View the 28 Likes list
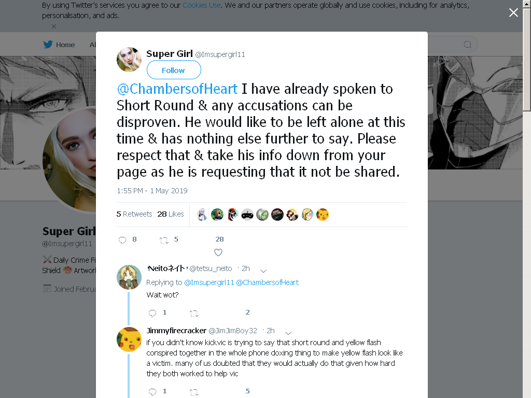Viewport: 531px width, 398px height. click(170, 214)
